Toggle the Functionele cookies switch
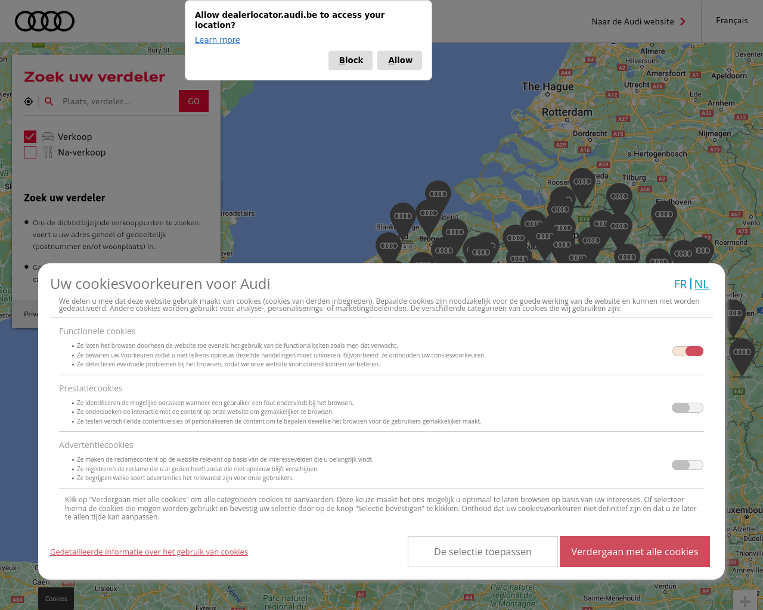The width and height of the screenshot is (763, 610). pos(688,351)
